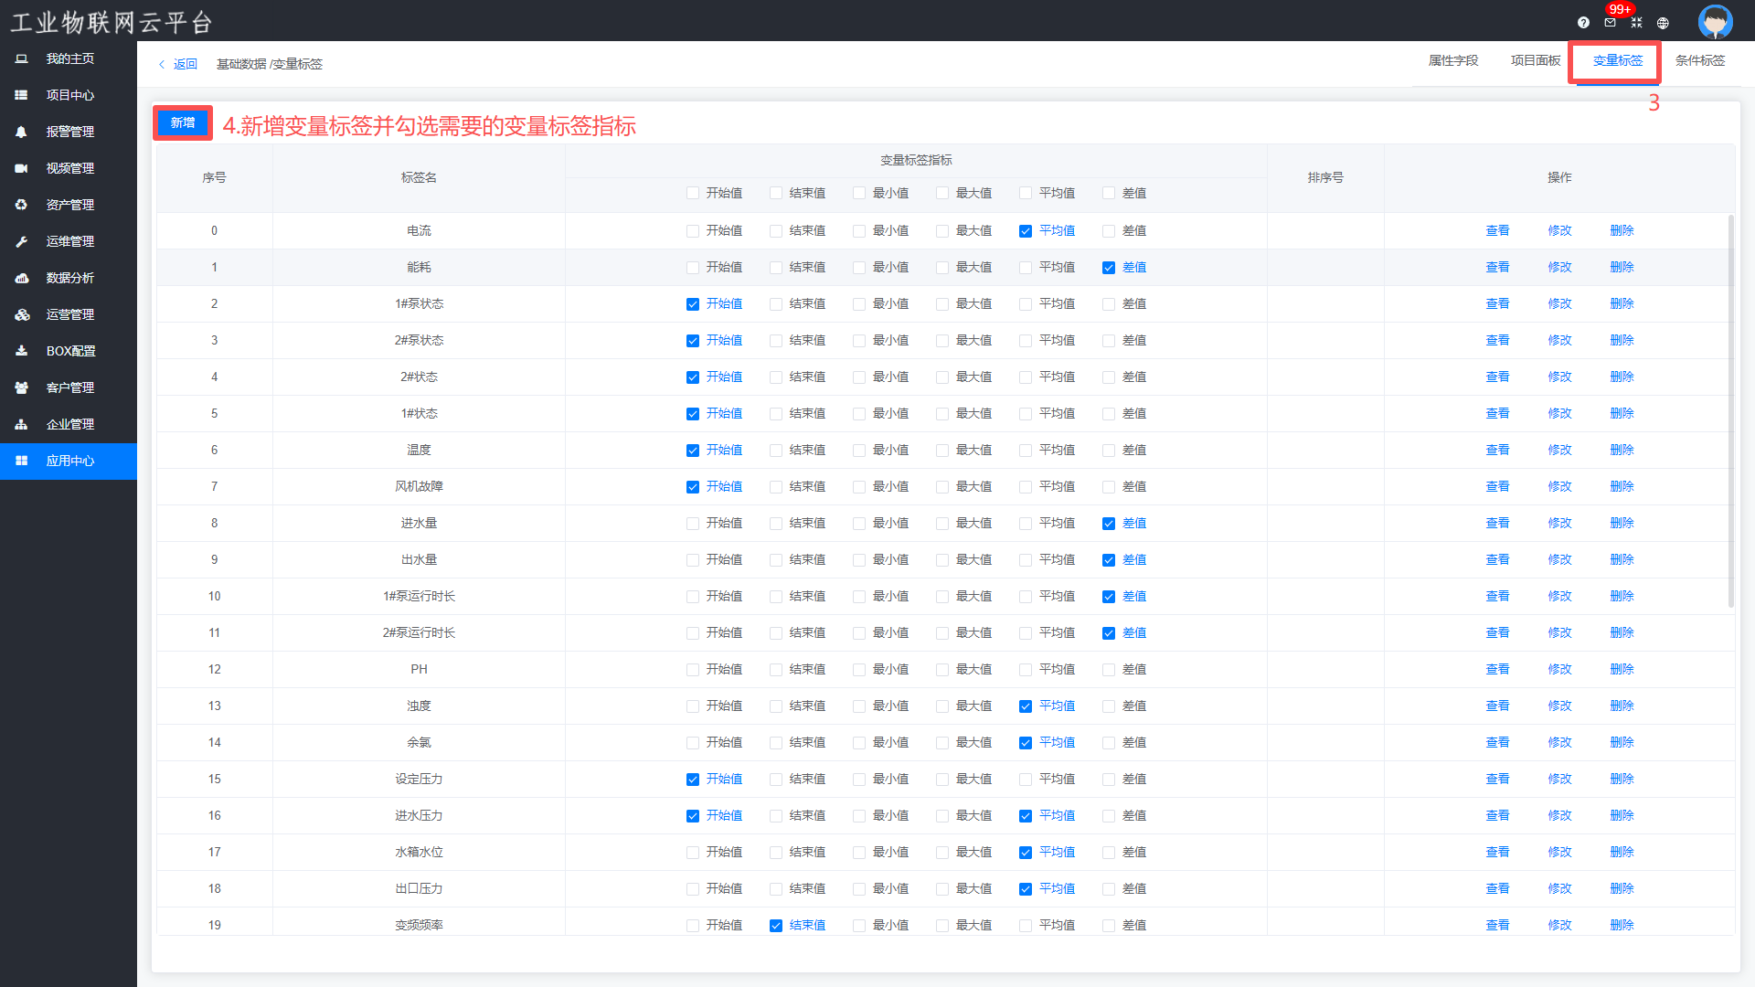Uncheck 平均值 checkbox for 电流 row
The width and height of the screenshot is (1755, 987).
point(1026,231)
